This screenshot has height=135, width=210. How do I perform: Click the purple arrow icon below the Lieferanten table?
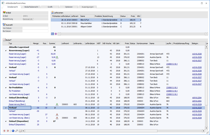click(x=56, y=34)
